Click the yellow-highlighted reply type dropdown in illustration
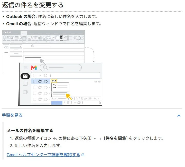This screenshot has width=185, height=167. click(54, 81)
